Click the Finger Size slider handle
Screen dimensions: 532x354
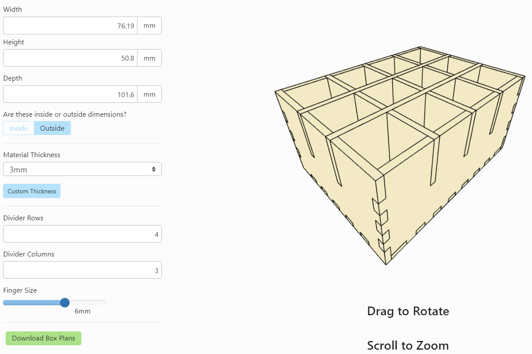pyautogui.click(x=65, y=303)
